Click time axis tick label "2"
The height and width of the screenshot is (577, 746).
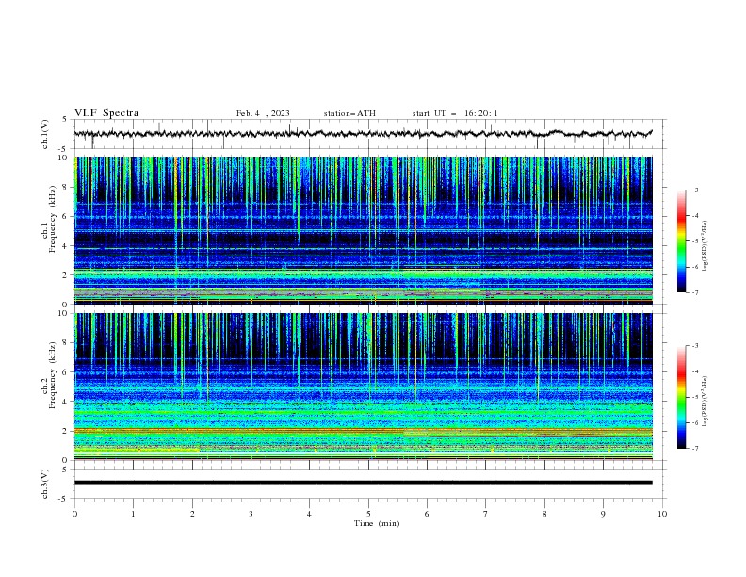[192, 514]
